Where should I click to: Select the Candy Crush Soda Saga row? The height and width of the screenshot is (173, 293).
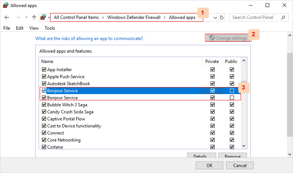140,112
